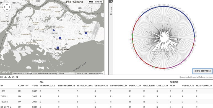Screen dimensions: 213x108
Task: Zoom in the map with plus button
Action: (x=7, y=17)
